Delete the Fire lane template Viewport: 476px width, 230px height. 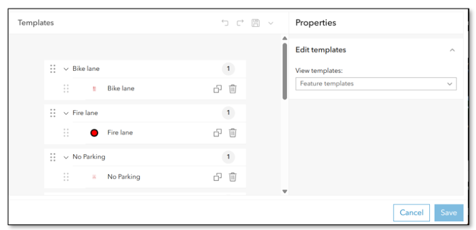click(233, 133)
